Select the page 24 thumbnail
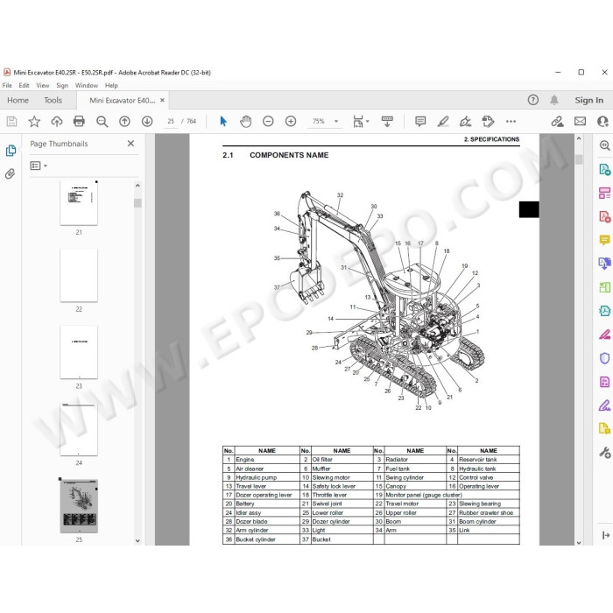This screenshot has height=613, width=613. pos(79,429)
